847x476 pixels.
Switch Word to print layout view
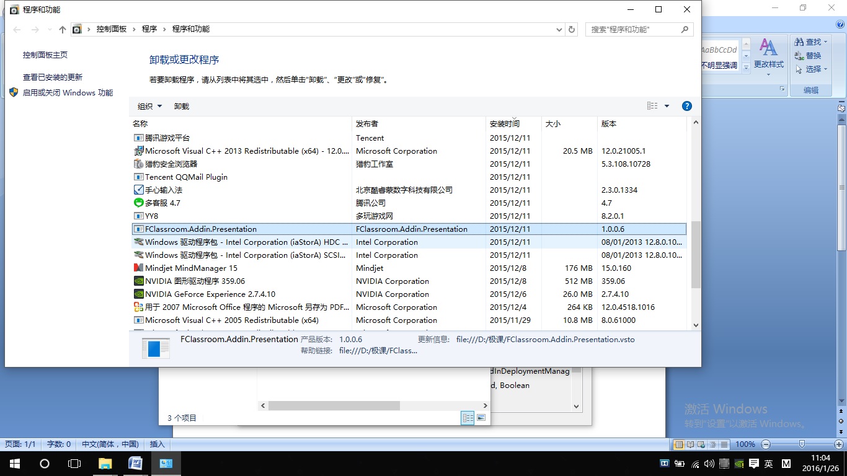679,444
